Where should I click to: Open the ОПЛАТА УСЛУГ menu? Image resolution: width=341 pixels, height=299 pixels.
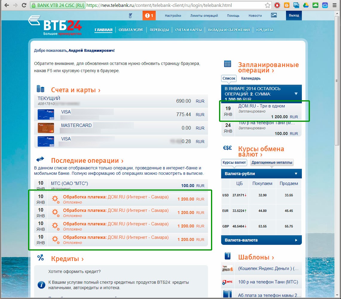point(131,30)
